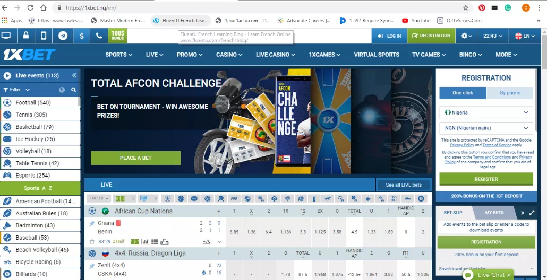547x280 pixels.
Task: Pin the Zenit (4x4) match
Action: point(92,266)
